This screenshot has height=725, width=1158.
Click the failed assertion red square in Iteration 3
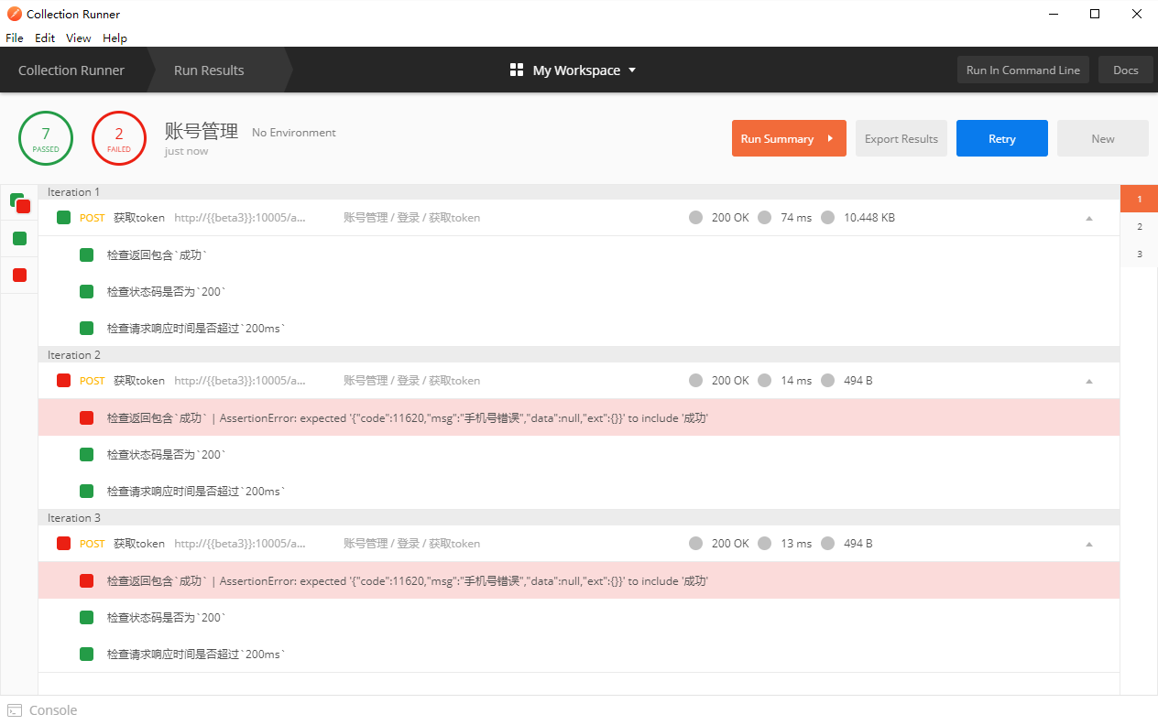pyautogui.click(x=86, y=580)
